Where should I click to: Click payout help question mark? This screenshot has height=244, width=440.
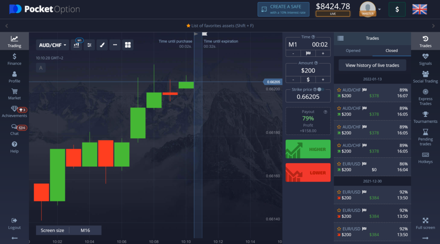point(325,112)
